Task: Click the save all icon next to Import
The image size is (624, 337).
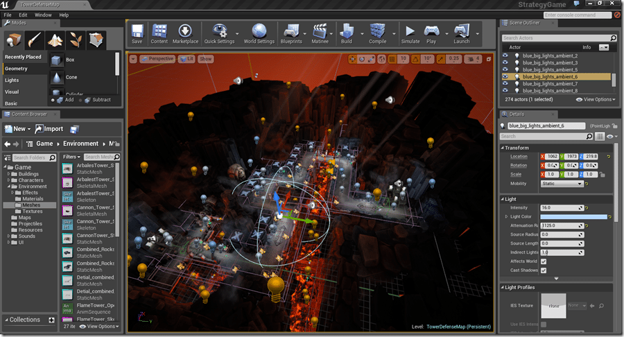Action: point(74,129)
